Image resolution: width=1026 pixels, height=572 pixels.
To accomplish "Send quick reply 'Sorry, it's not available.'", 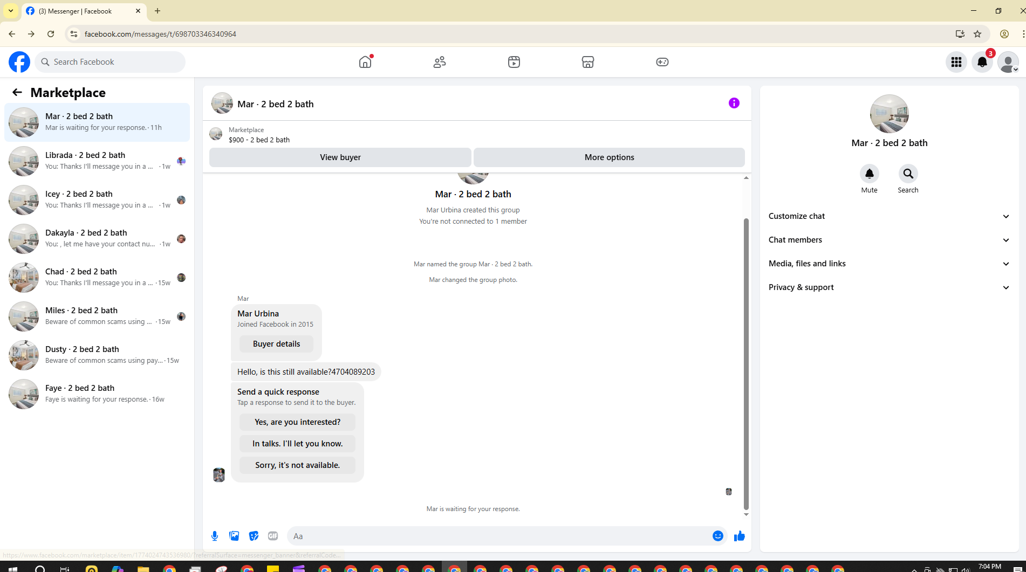I will tap(297, 465).
